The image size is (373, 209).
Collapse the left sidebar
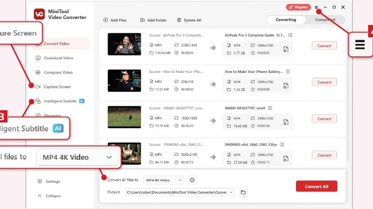pyautogui.click(x=53, y=196)
